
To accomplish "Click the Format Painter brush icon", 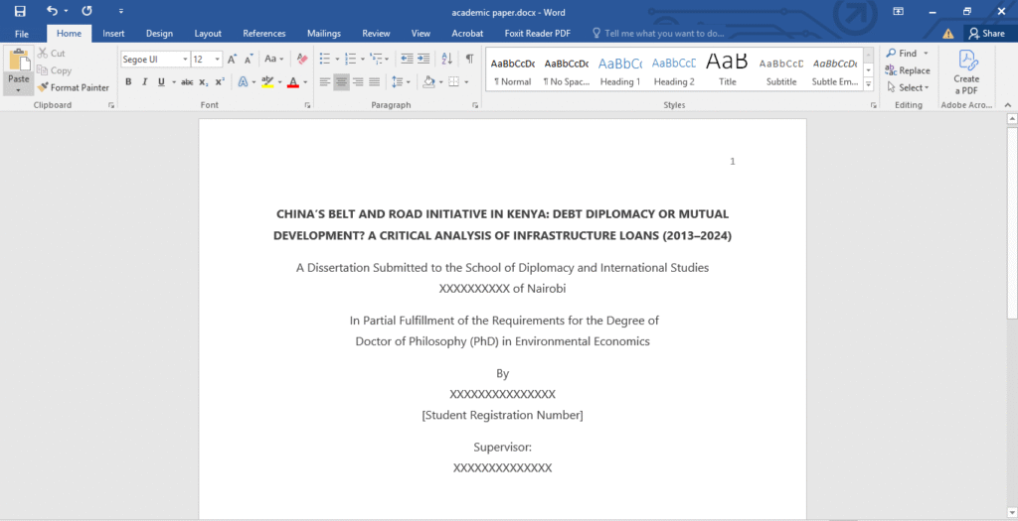I will tap(43, 87).
